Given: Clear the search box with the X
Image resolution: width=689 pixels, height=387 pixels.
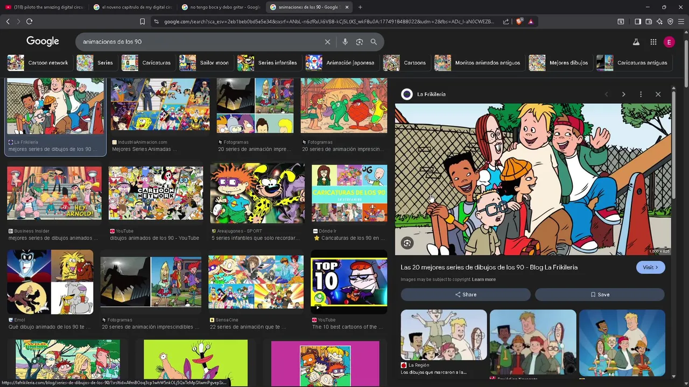Looking at the screenshot, I should (327, 41).
